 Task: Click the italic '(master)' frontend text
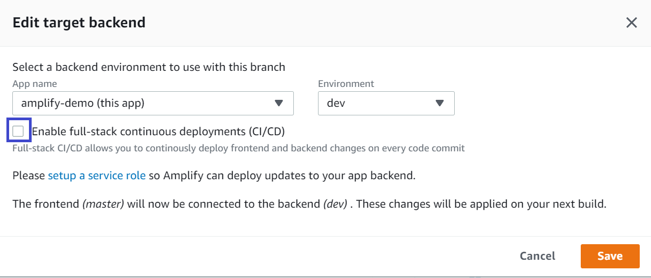103,204
